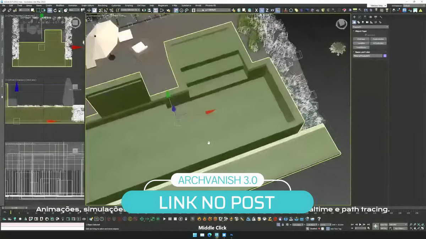Viewport: 426px width, 239px height.
Task: Toggle Angle Snap on main toolbar
Action: coord(106,11)
